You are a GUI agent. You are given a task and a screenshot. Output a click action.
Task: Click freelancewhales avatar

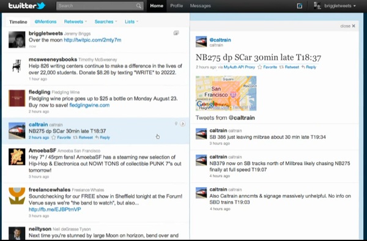click(17, 196)
